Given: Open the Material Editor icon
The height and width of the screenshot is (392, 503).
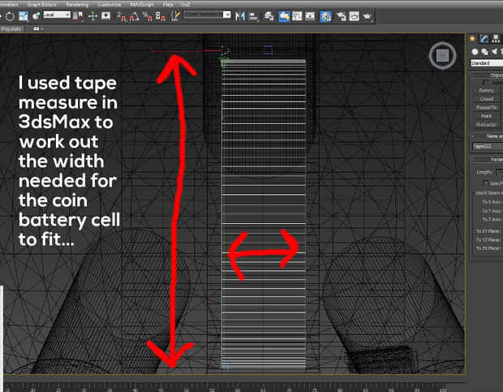Looking at the screenshot, I should coord(325,16).
